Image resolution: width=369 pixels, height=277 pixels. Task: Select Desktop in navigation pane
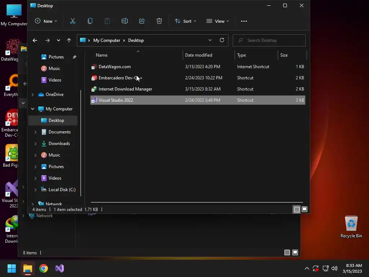click(53, 120)
